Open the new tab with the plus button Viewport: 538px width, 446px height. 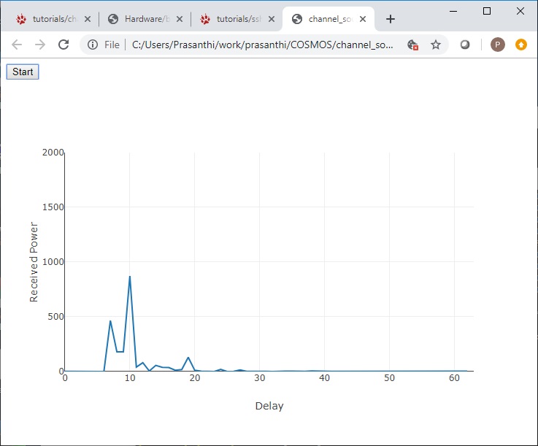click(x=391, y=19)
